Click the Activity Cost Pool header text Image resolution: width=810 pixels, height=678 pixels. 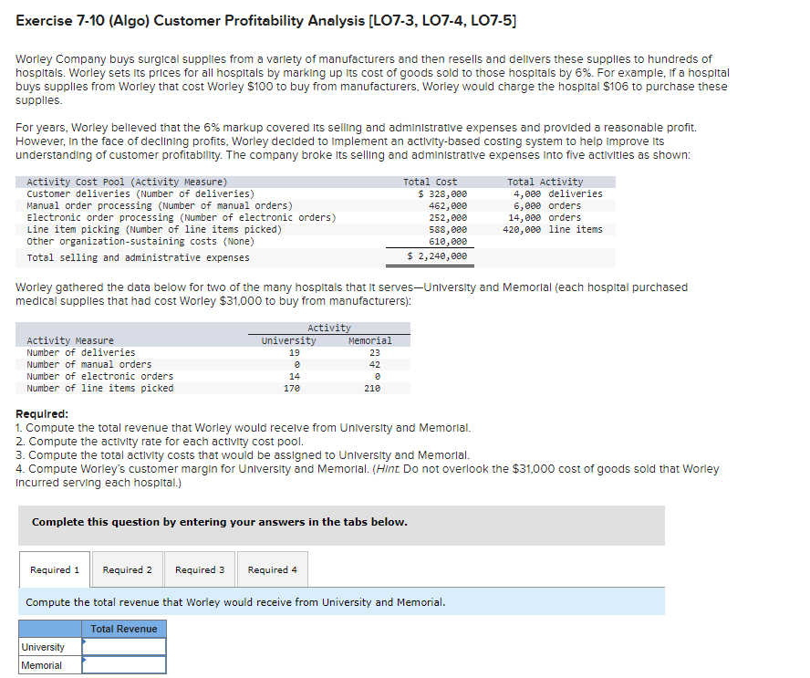(127, 182)
